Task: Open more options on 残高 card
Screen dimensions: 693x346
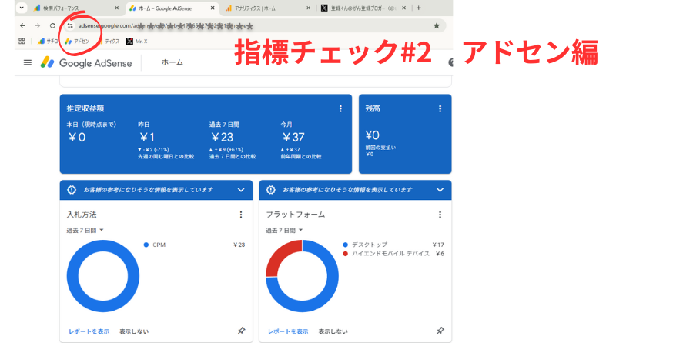Action: pos(440,109)
